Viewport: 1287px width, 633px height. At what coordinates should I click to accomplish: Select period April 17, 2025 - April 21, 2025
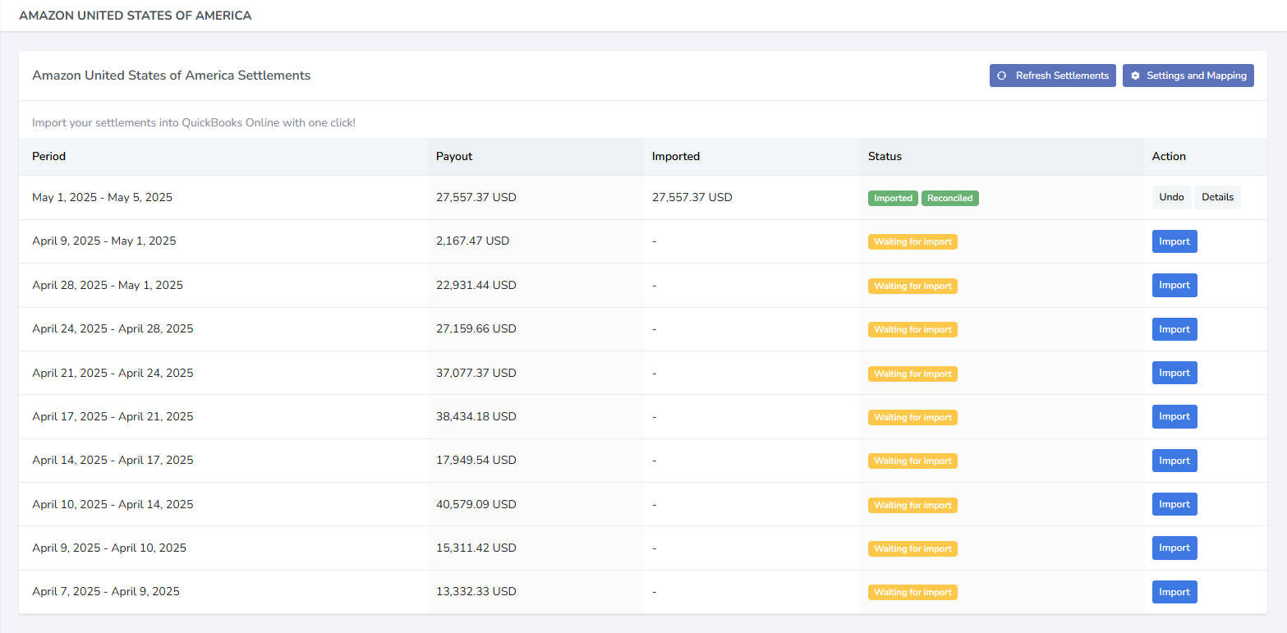coord(113,416)
